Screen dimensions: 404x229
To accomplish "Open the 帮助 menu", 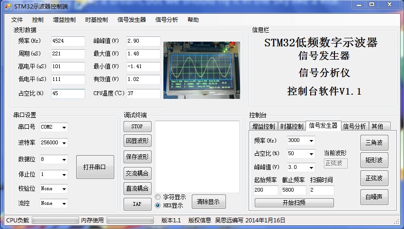I will [193, 20].
